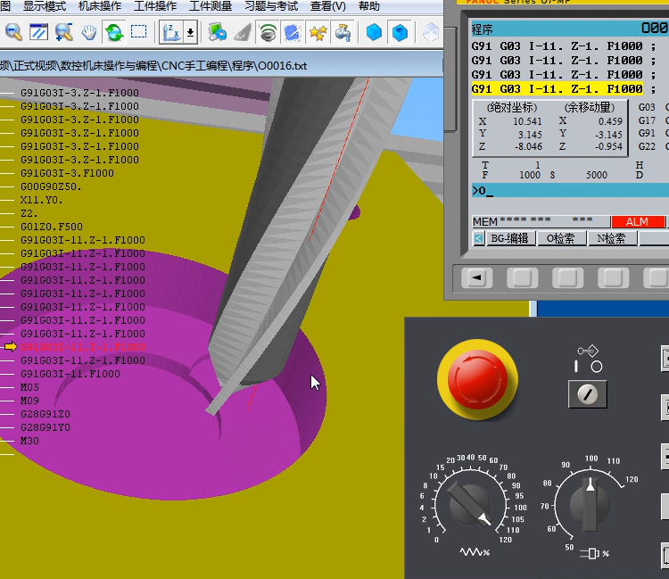The width and height of the screenshot is (669, 579).
Task: Click program line G00G90Z50.
Action: tap(51, 186)
